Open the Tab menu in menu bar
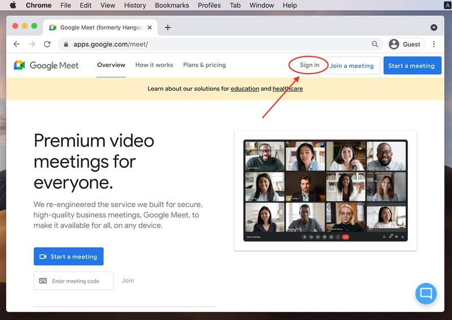The width and height of the screenshot is (452, 320). 235,5
